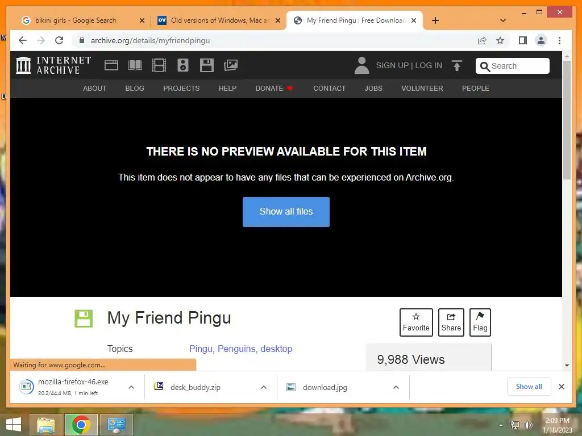Viewport: 582px width, 436px height.
Task: Open the HELP menu item
Action: (227, 88)
